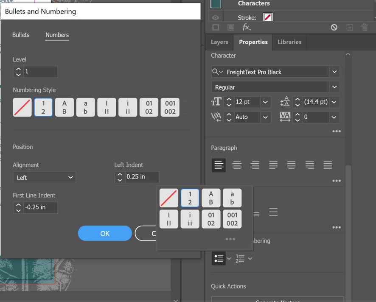This screenshot has height=302, width=376.
Task: Justify with last line aligned right
Action: [x=309, y=165]
